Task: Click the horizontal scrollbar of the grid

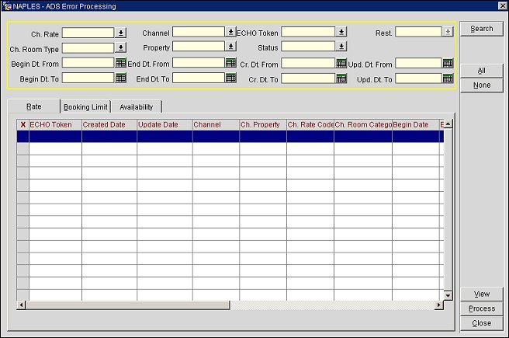Action: pos(233,305)
